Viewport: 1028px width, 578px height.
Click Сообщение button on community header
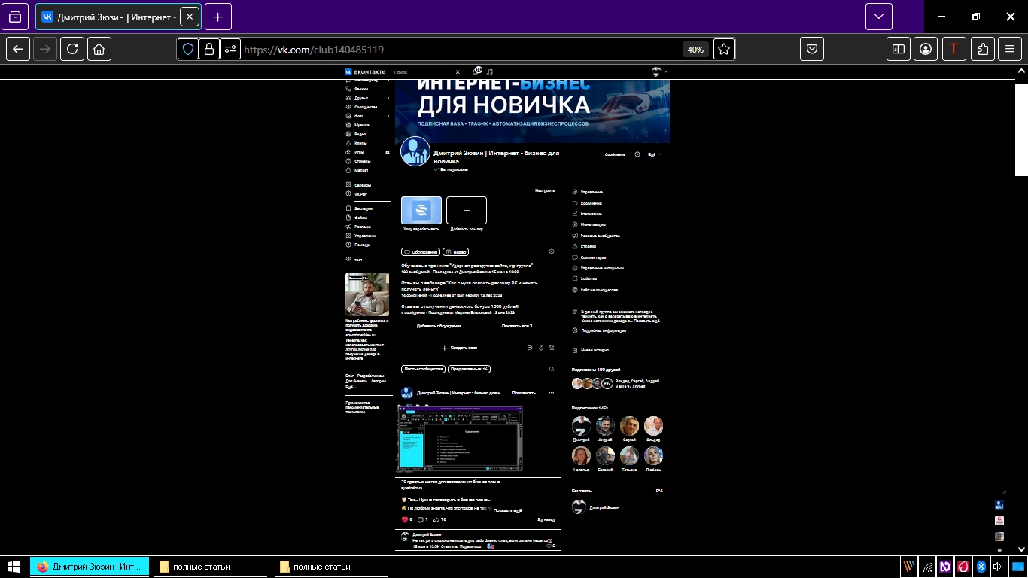615,154
